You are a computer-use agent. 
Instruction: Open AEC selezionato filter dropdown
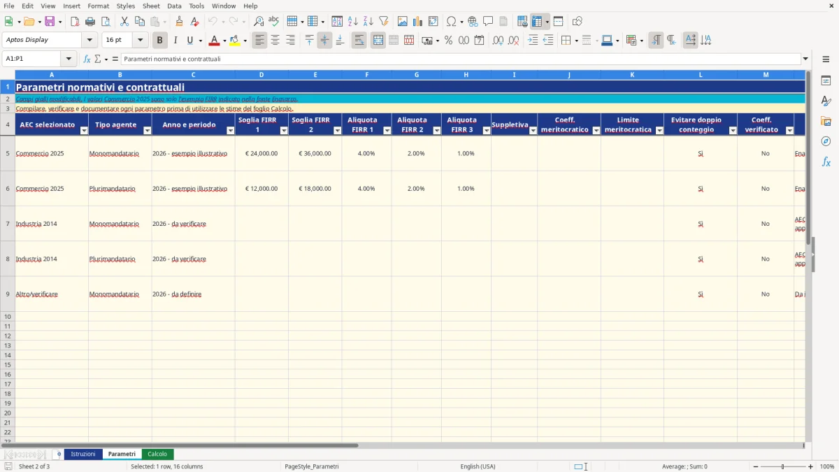[x=84, y=131]
